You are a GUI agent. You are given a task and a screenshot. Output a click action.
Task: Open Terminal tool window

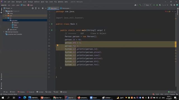(x=40, y=92)
